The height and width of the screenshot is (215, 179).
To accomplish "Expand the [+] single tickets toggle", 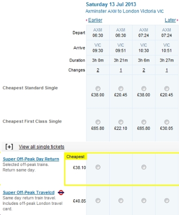I will pyautogui.click(x=9, y=147).
